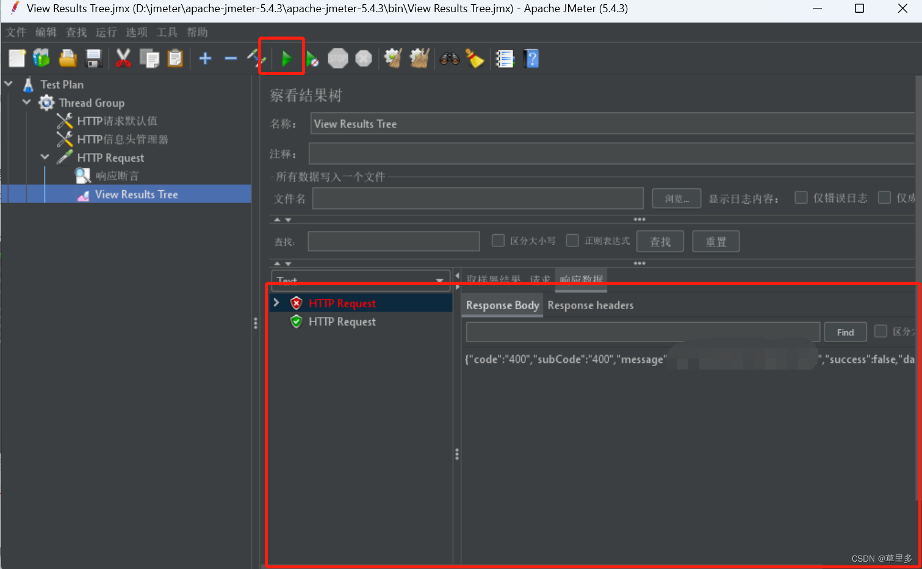Click red shield icon of failed request
The height and width of the screenshot is (569, 922).
297,303
